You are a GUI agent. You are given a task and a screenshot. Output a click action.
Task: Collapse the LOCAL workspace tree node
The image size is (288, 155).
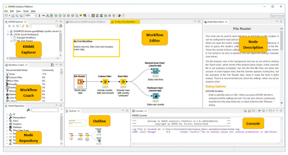coord(7,34)
